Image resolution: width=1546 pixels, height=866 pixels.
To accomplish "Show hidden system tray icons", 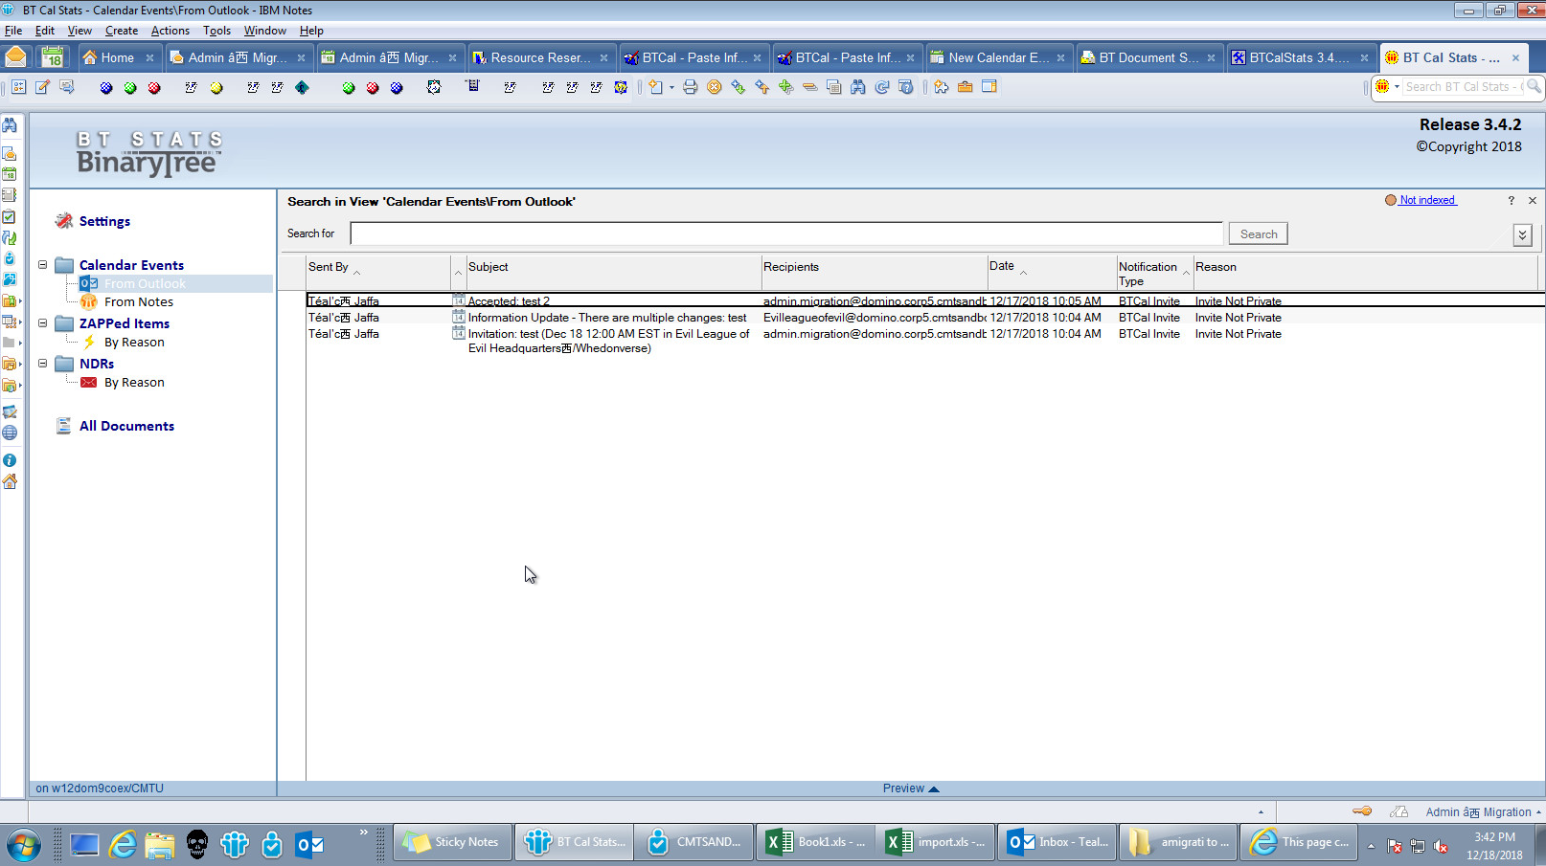I will tap(1371, 845).
